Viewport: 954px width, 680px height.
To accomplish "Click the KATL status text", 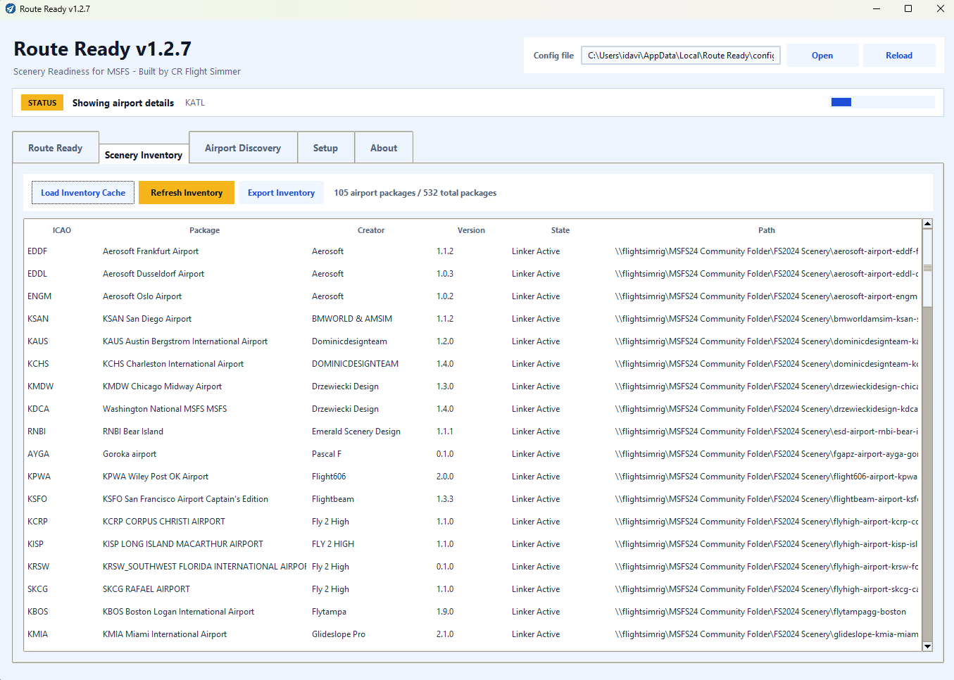I will coord(195,103).
